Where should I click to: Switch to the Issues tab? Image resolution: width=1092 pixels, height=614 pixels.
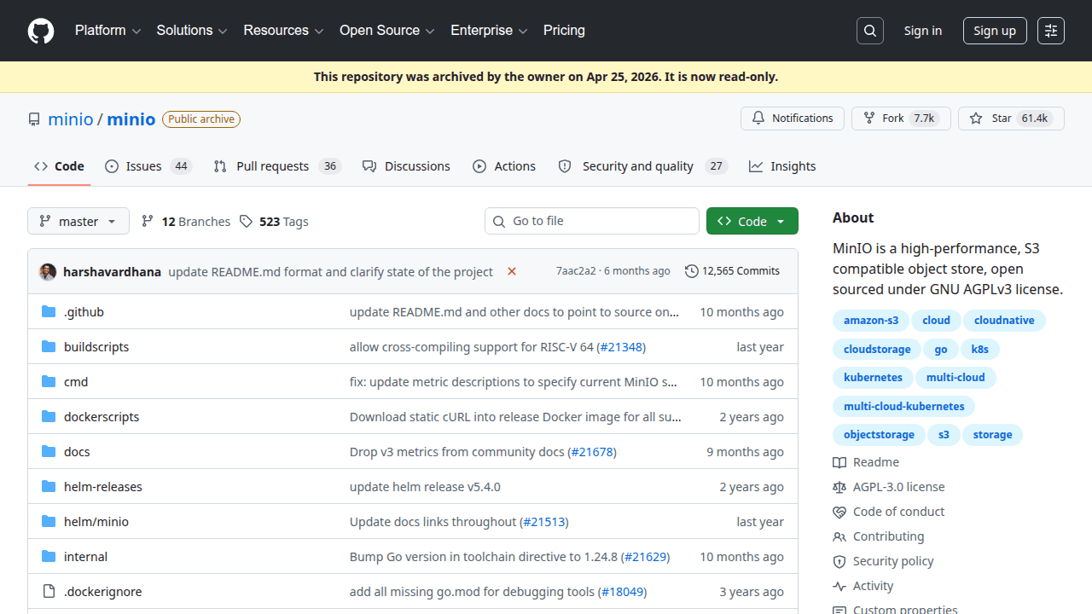(148, 166)
